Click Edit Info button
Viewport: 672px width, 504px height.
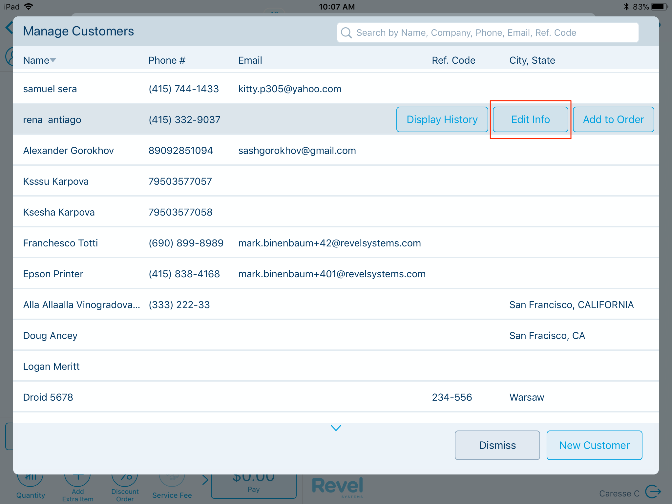[x=530, y=119]
